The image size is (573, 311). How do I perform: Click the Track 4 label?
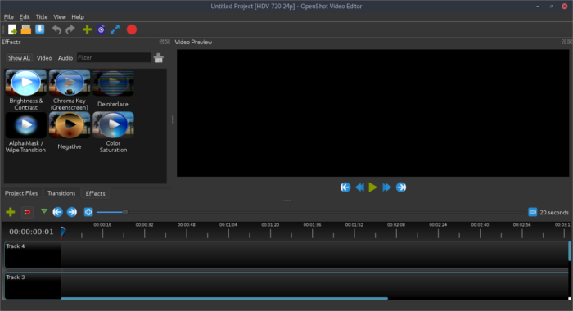[x=16, y=246]
